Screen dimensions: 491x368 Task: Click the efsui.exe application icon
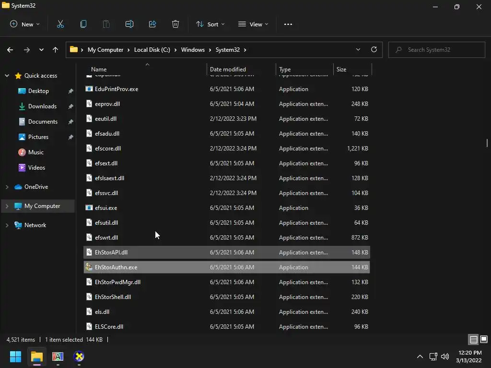(89, 207)
